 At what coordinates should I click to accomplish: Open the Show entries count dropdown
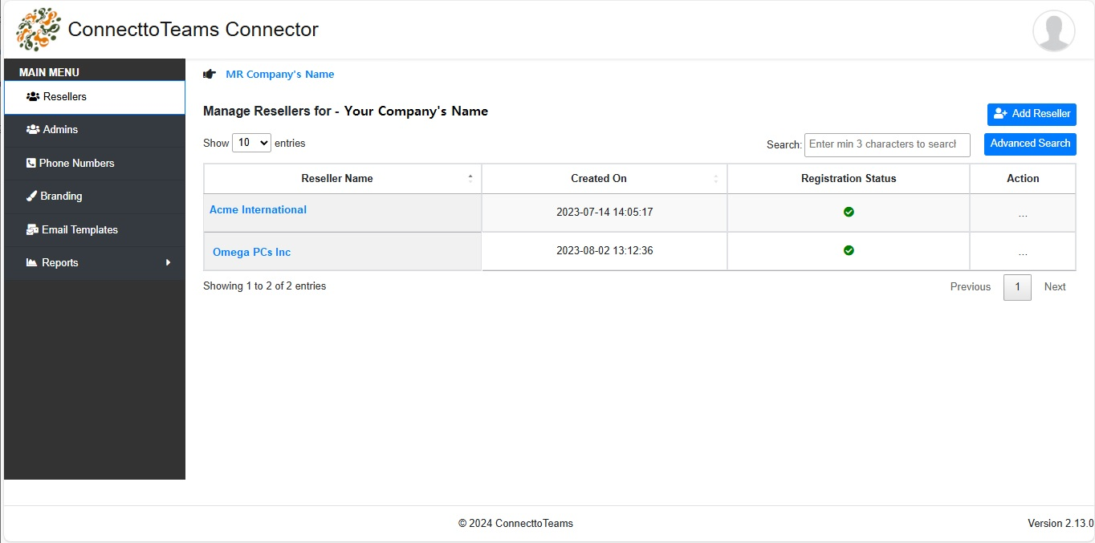[x=251, y=143]
